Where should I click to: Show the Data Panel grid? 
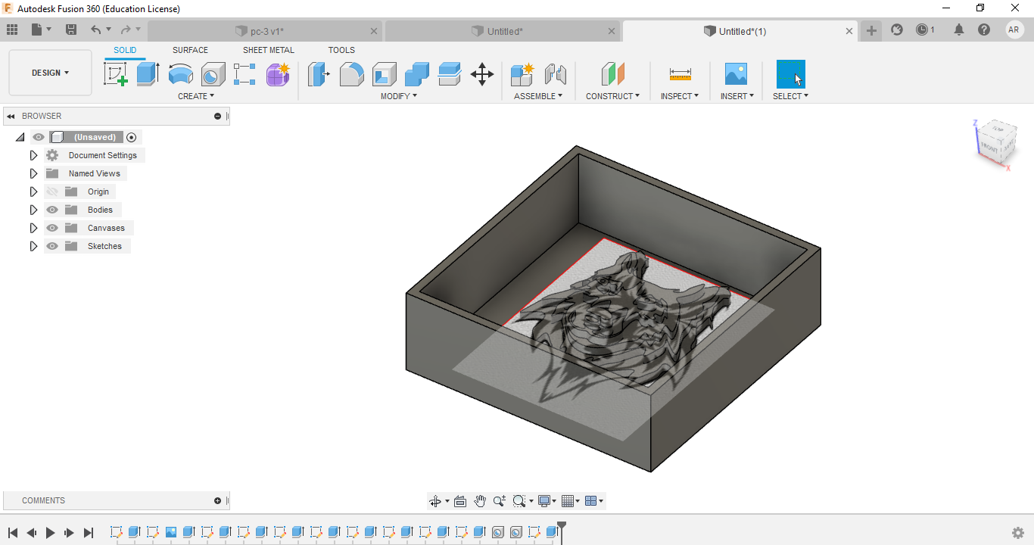click(x=11, y=30)
